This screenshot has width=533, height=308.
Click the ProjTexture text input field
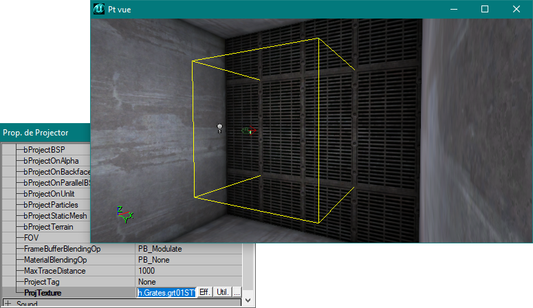coord(166,293)
